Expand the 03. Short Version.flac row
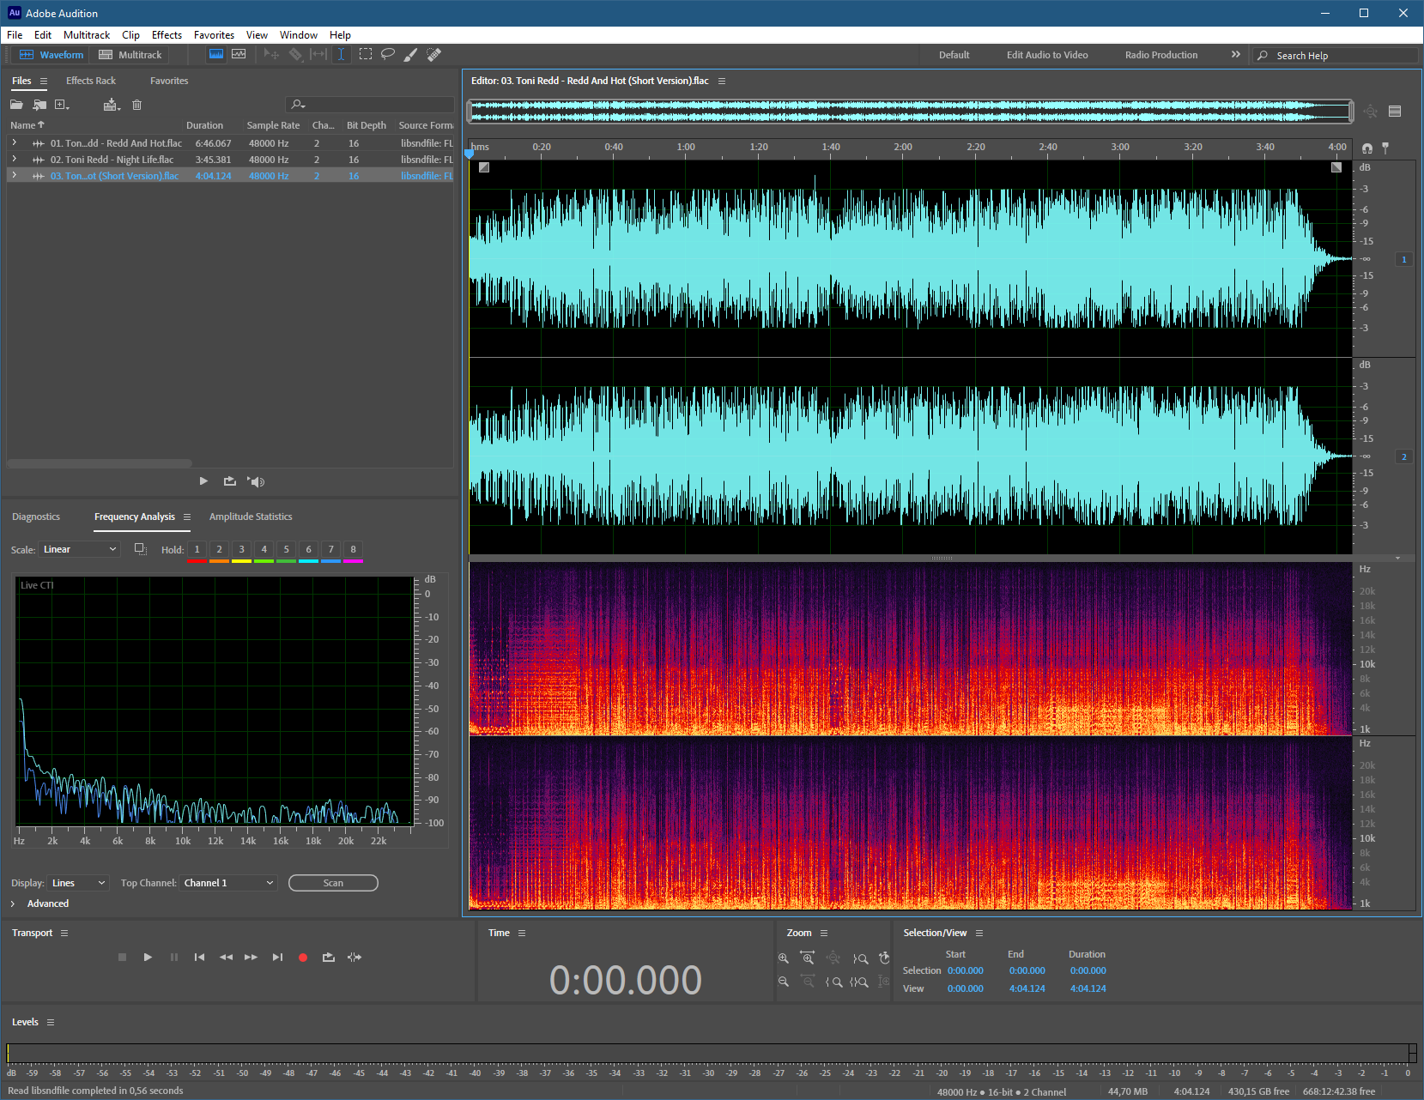1424x1100 pixels. tap(15, 176)
